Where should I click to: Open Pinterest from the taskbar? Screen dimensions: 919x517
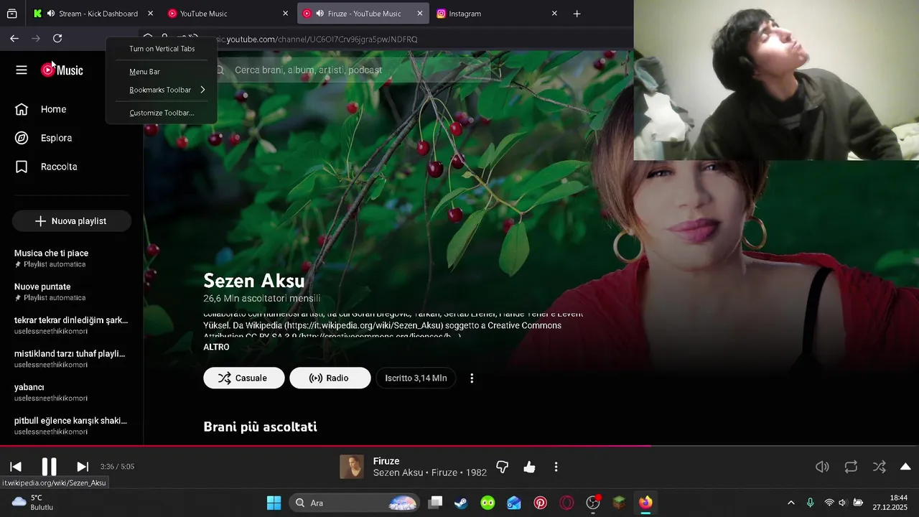click(541, 503)
